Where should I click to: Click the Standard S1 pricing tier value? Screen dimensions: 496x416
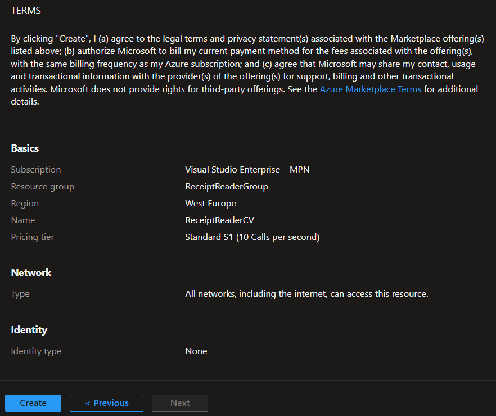pos(252,237)
